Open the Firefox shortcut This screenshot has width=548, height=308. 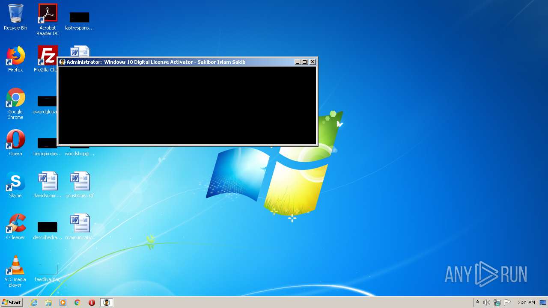coord(15,59)
